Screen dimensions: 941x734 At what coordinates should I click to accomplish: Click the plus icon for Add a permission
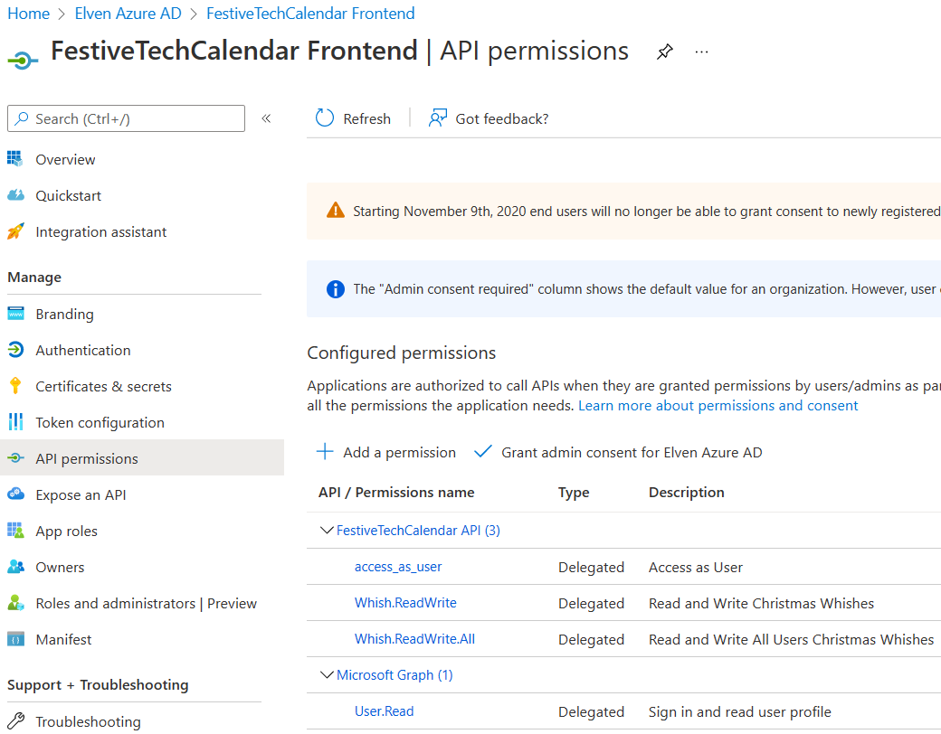(x=325, y=452)
